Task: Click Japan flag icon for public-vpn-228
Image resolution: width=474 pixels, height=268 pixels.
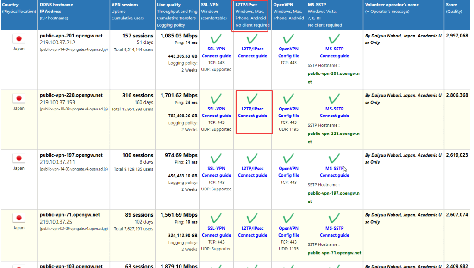Action: click(19, 98)
